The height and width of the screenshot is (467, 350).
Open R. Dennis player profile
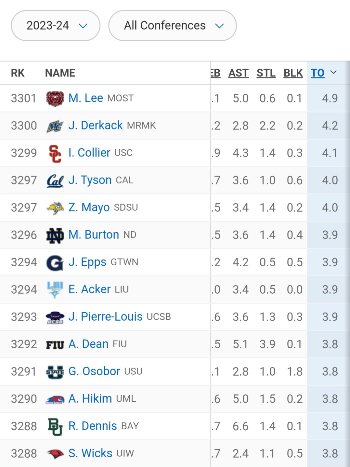click(93, 426)
